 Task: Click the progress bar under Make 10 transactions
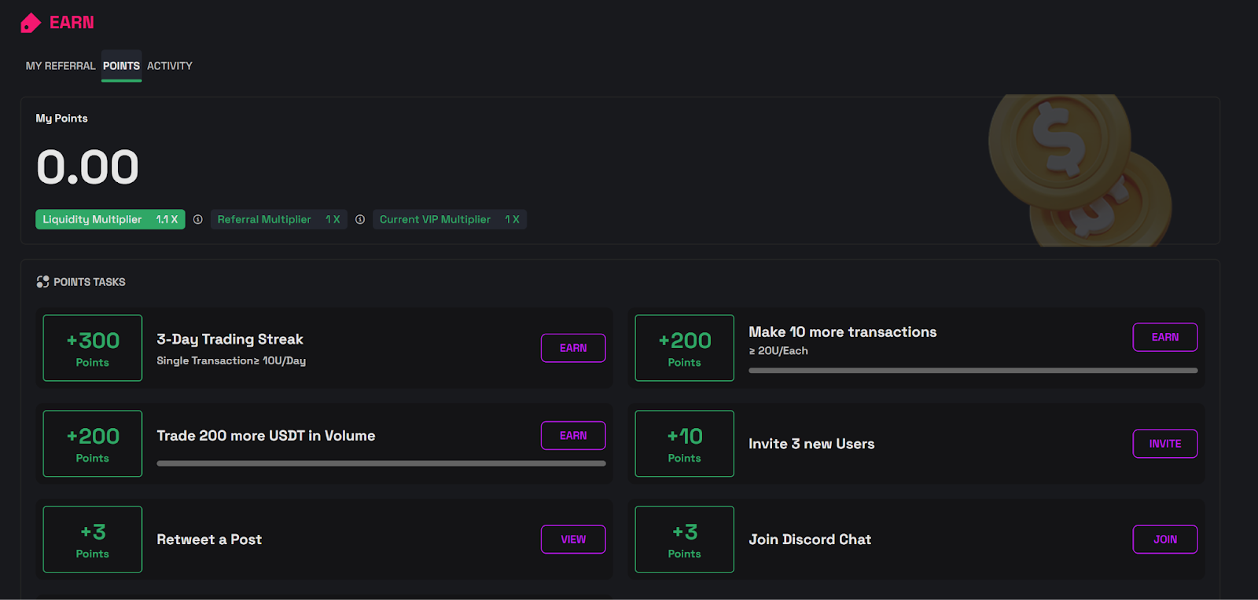pos(973,371)
